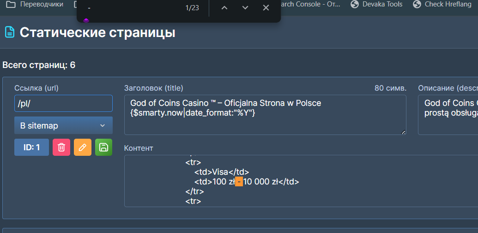Open the Devaka Tools bookmark

coord(377,4)
